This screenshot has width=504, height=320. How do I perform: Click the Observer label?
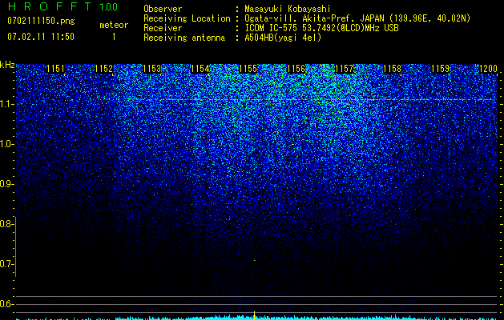(163, 9)
